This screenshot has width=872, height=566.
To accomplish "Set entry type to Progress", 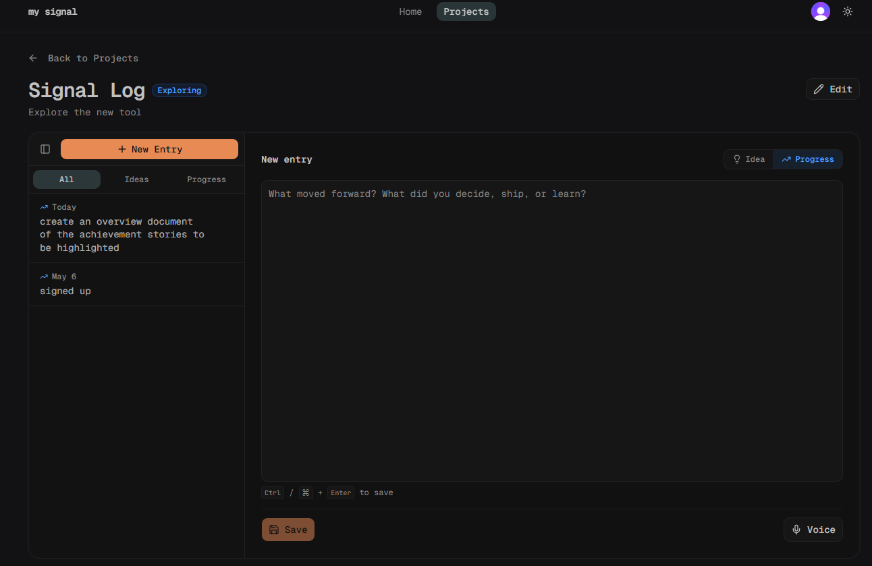I will 808,159.
